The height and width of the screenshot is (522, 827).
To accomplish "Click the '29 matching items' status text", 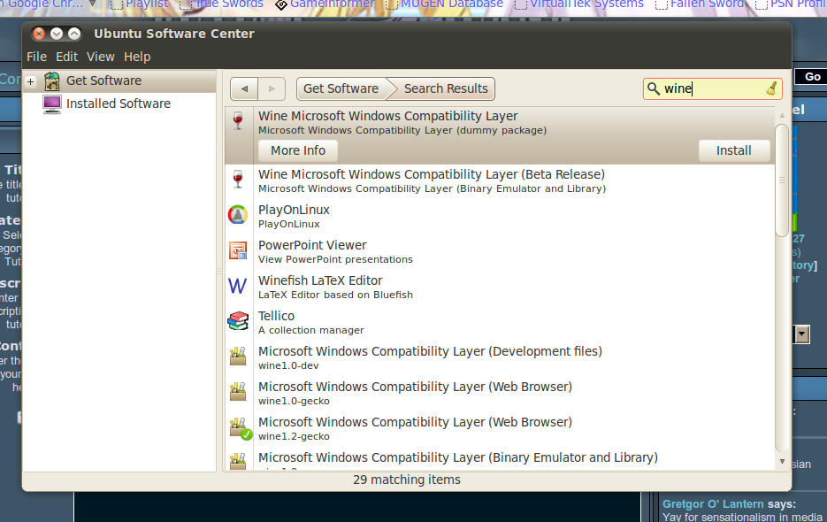I will pyautogui.click(x=407, y=480).
